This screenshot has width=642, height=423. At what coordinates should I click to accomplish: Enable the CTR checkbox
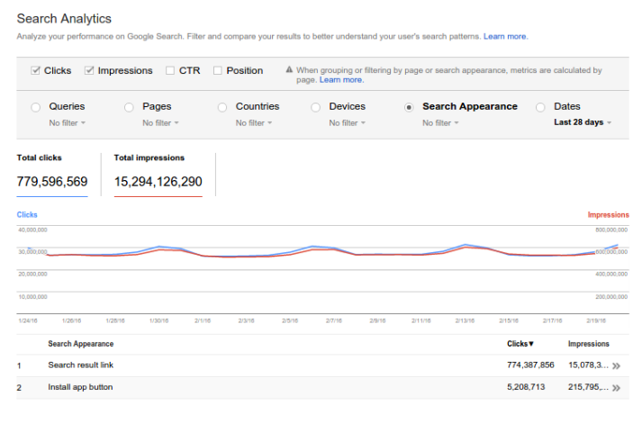coord(170,70)
